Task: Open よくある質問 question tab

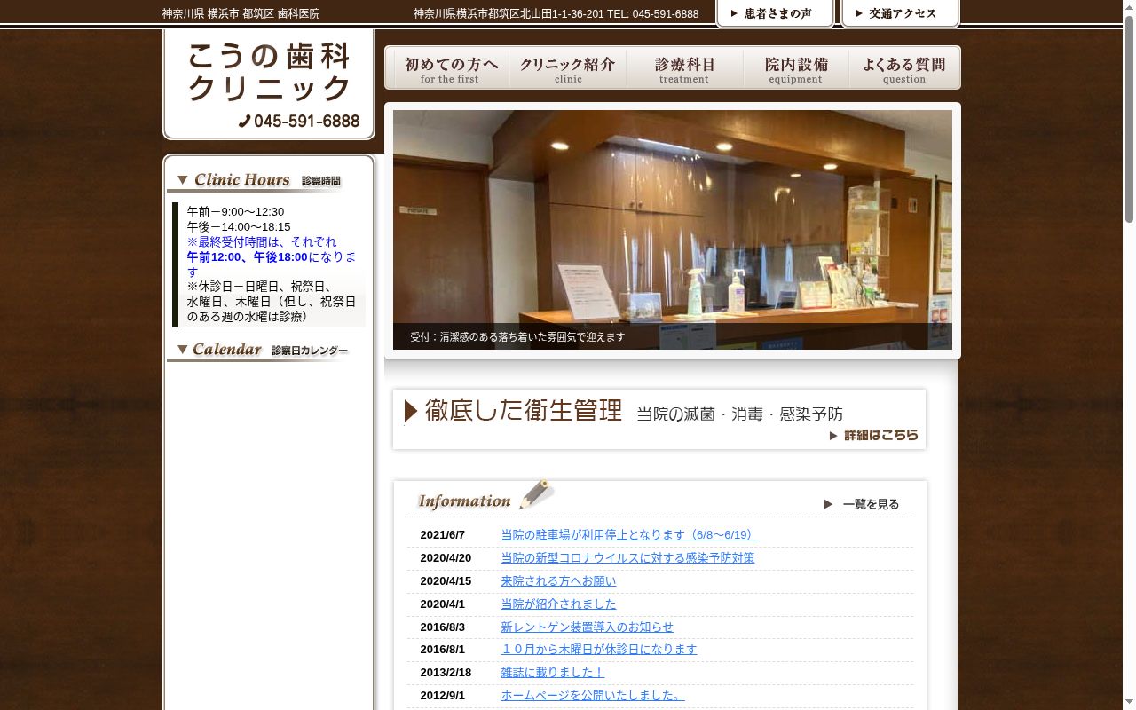Action: point(904,69)
